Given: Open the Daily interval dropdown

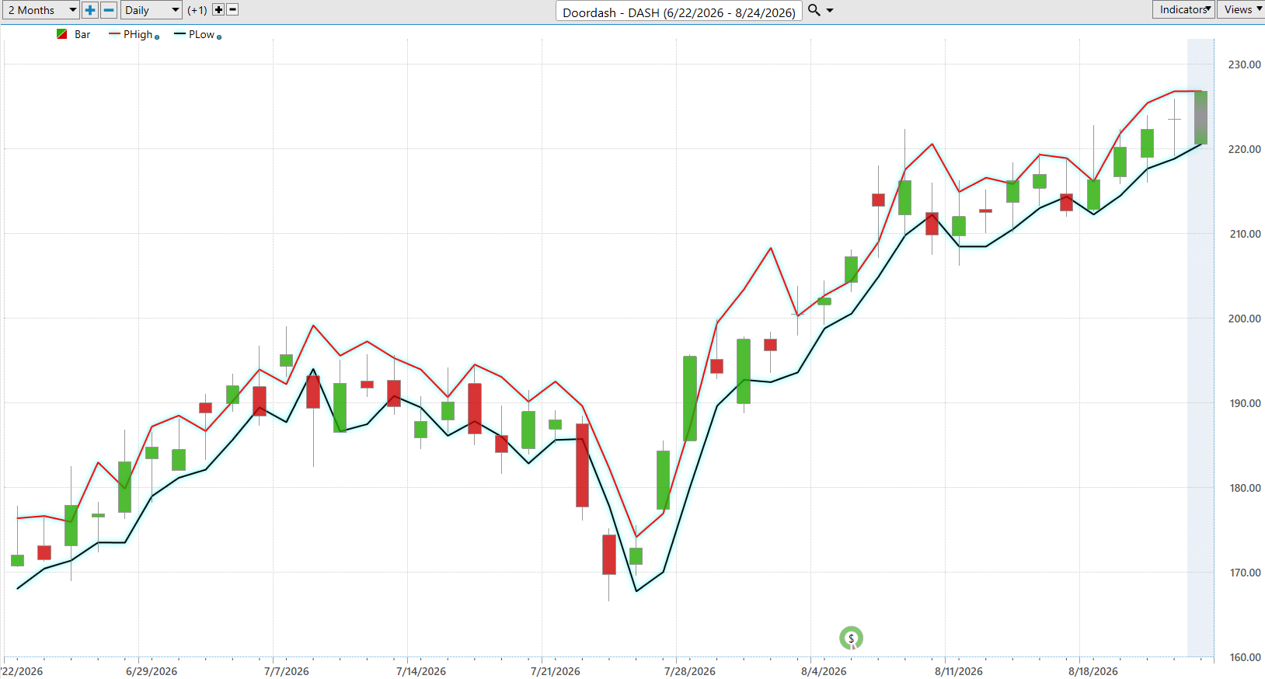Looking at the screenshot, I should (152, 10).
